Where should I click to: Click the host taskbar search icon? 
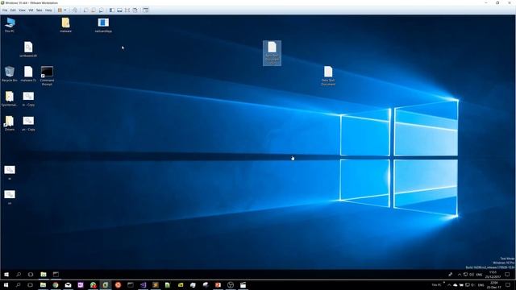(x=18, y=285)
